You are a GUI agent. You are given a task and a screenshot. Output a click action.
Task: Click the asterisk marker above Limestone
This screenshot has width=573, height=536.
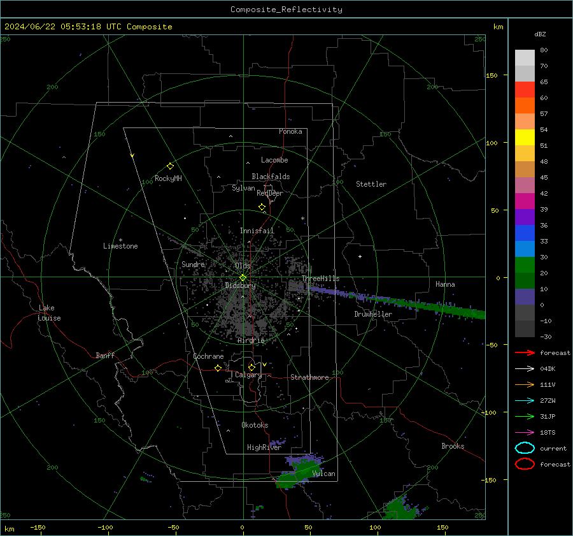120,240
